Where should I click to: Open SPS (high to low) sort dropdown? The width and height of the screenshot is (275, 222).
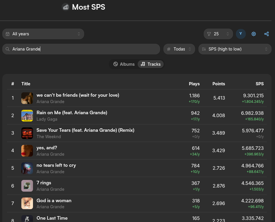coord(235,49)
